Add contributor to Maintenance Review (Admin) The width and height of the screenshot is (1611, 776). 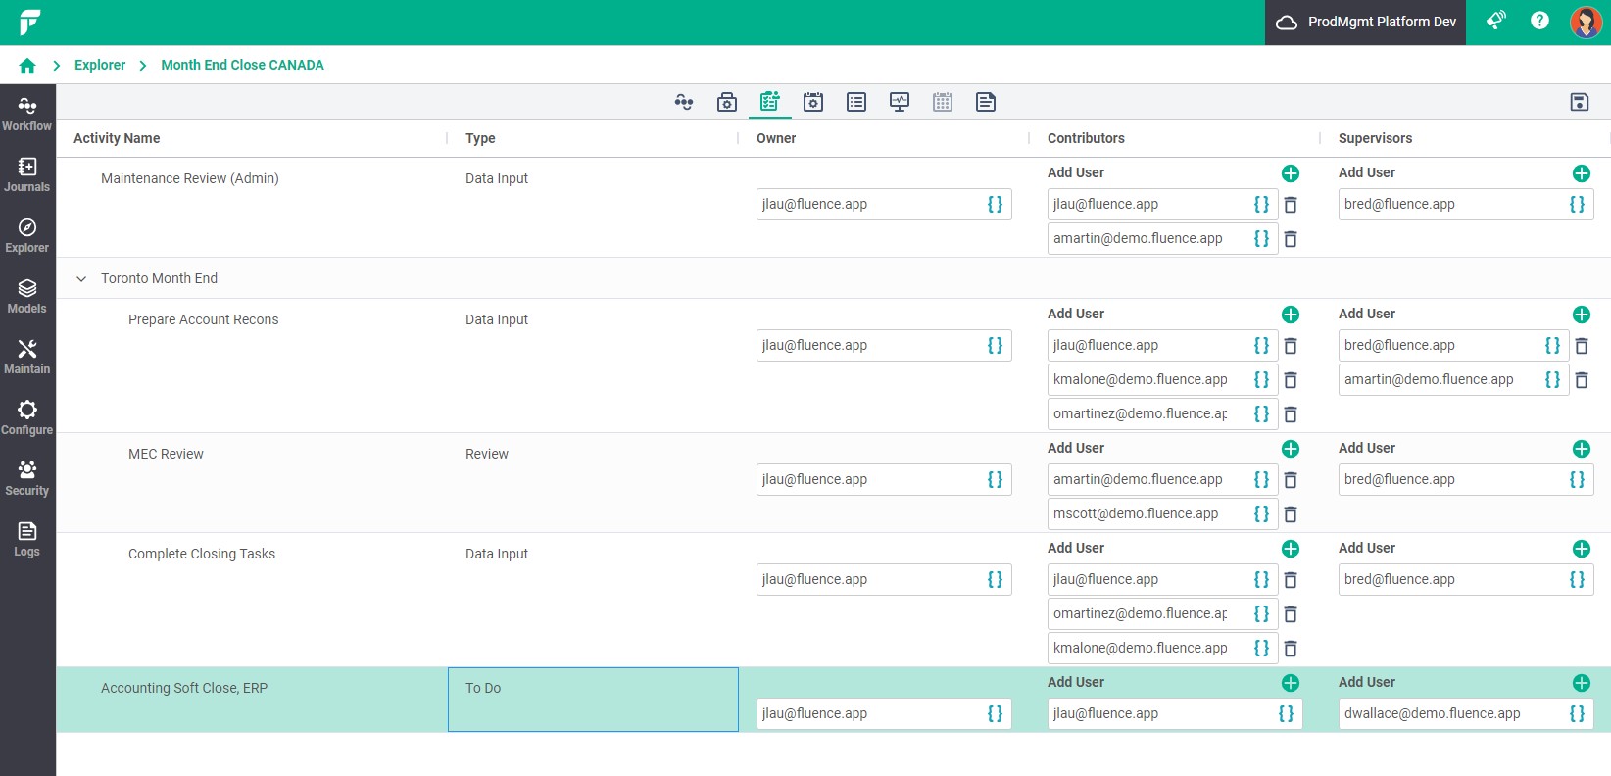pyautogui.click(x=1291, y=173)
